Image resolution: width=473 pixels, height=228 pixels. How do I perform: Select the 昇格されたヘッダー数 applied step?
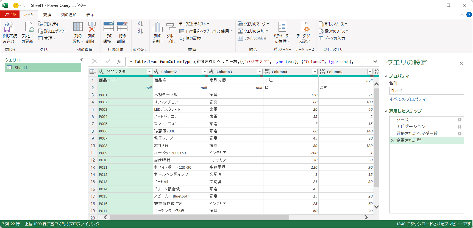[417, 134]
